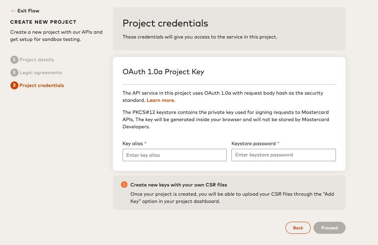The height and width of the screenshot is (245, 378).
Task: Click the step 2 number circle
Action: pyautogui.click(x=14, y=73)
